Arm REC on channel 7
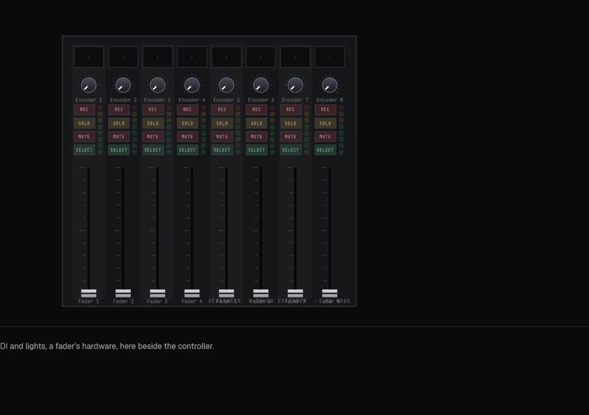The width and height of the screenshot is (589, 415). 291,109
